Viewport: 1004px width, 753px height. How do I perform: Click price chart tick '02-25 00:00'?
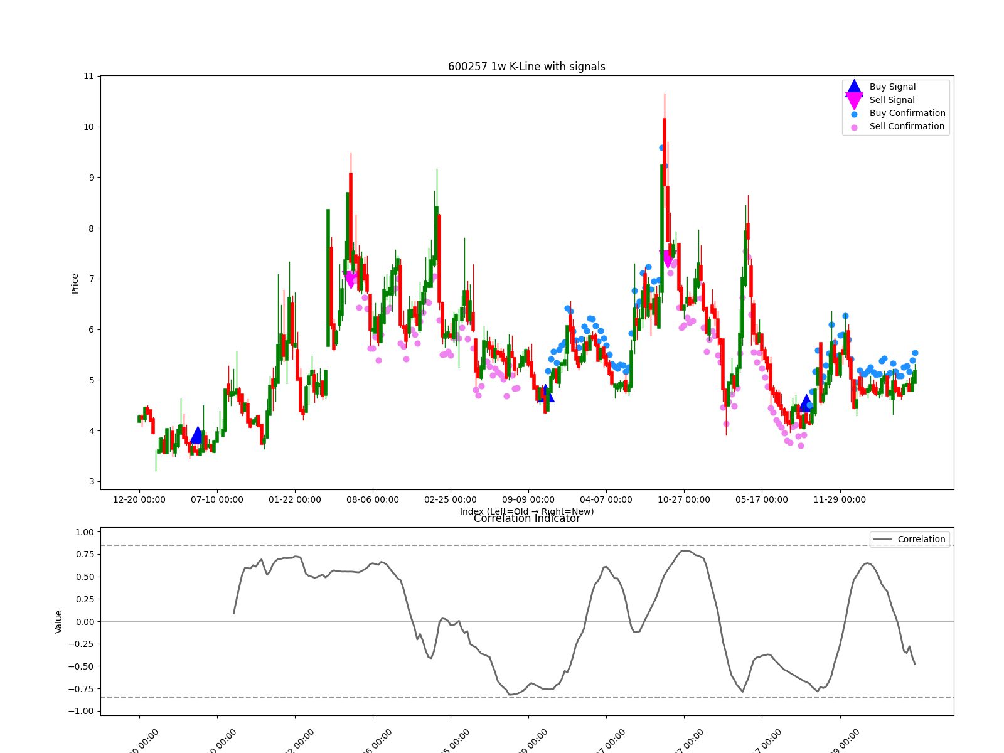coord(451,500)
